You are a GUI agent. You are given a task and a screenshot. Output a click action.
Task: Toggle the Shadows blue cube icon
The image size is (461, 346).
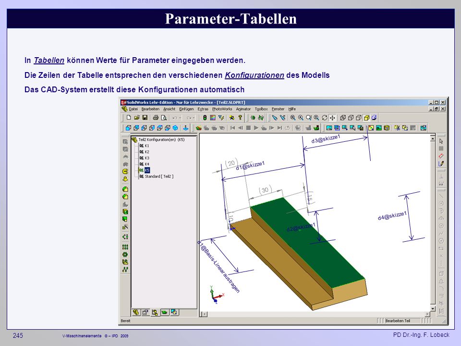[374, 118]
